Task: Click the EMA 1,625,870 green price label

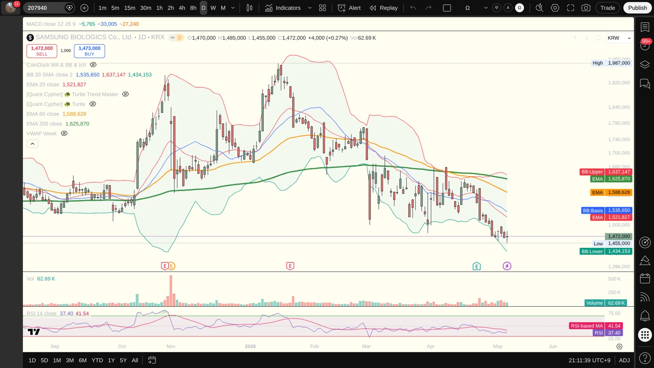Action: 611,179
